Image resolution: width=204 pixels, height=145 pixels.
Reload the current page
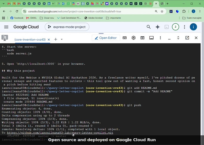(17, 11)
